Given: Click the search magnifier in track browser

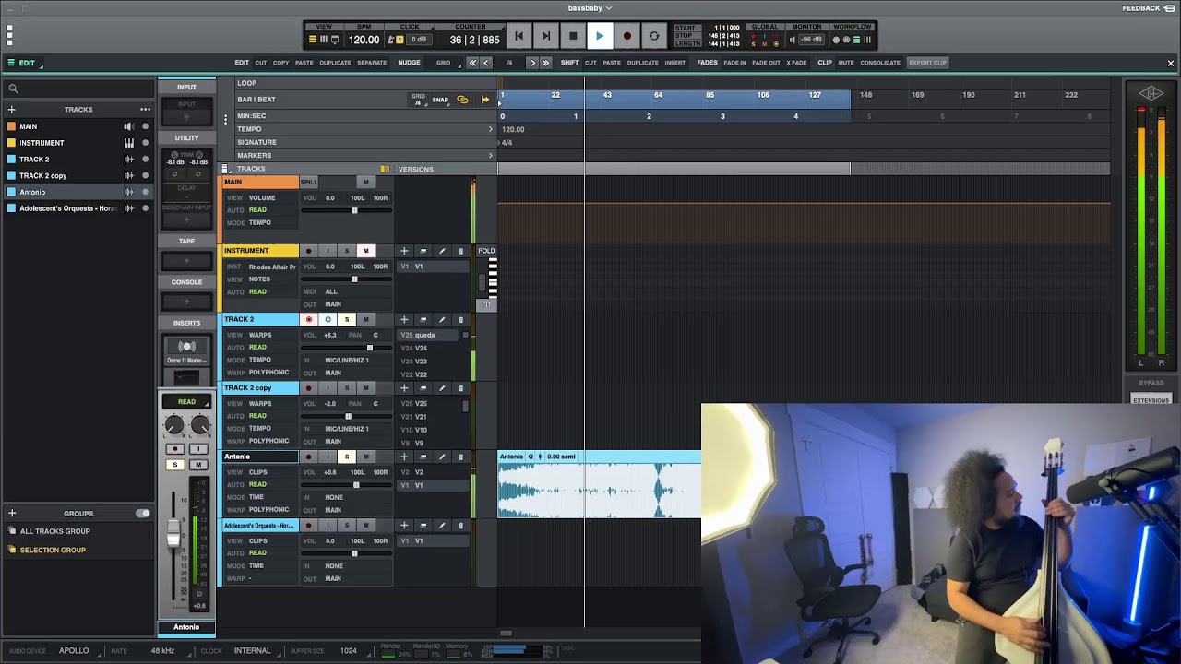Looking at the screenshot, I should (13, 89).
